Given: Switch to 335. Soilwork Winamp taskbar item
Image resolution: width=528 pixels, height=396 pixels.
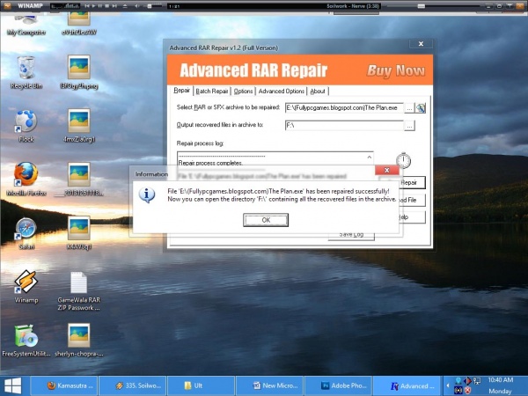Looking at the screenshot, I should point(133,386).
